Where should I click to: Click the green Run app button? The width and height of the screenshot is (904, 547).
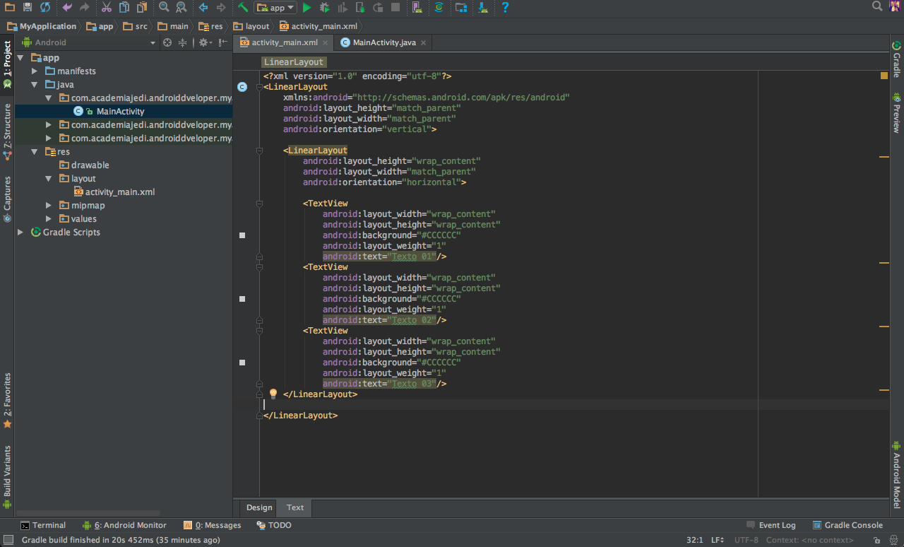[307, 8]
